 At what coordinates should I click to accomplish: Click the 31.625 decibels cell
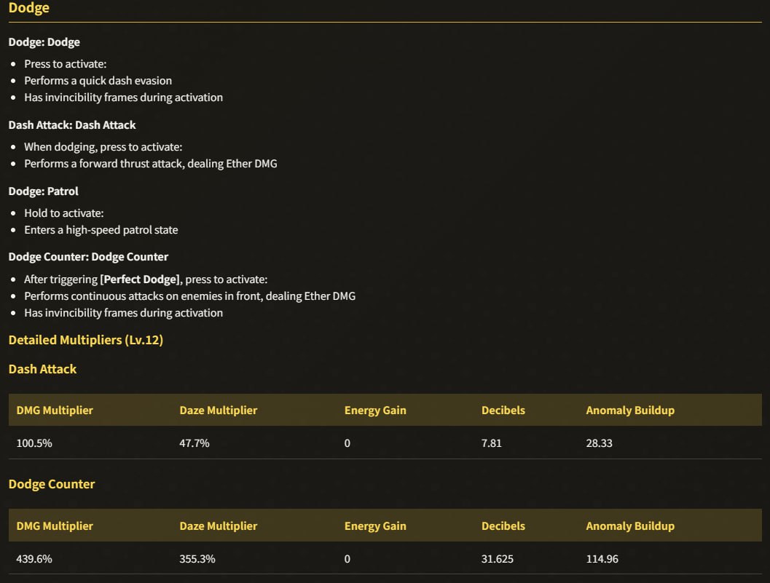tap(498, 559)
